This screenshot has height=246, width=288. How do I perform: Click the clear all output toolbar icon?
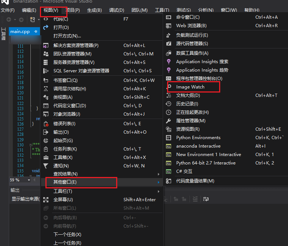[195, 199]
